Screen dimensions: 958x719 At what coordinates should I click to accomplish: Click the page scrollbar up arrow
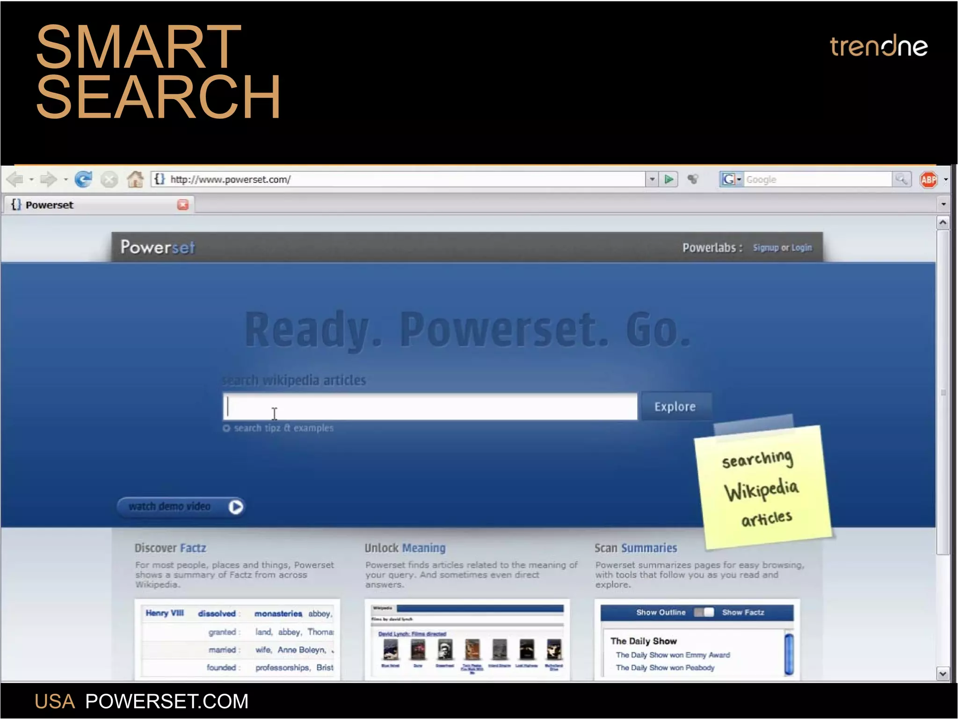coord(943,223)
